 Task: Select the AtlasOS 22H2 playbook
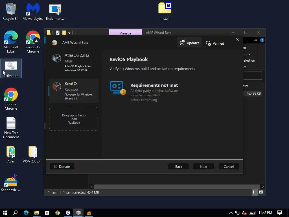(x=74, y=62)
